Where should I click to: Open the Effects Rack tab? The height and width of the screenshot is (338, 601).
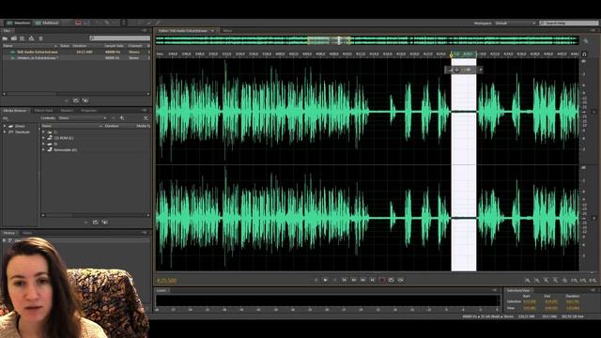pyautogui.click(x=43, y=111)
